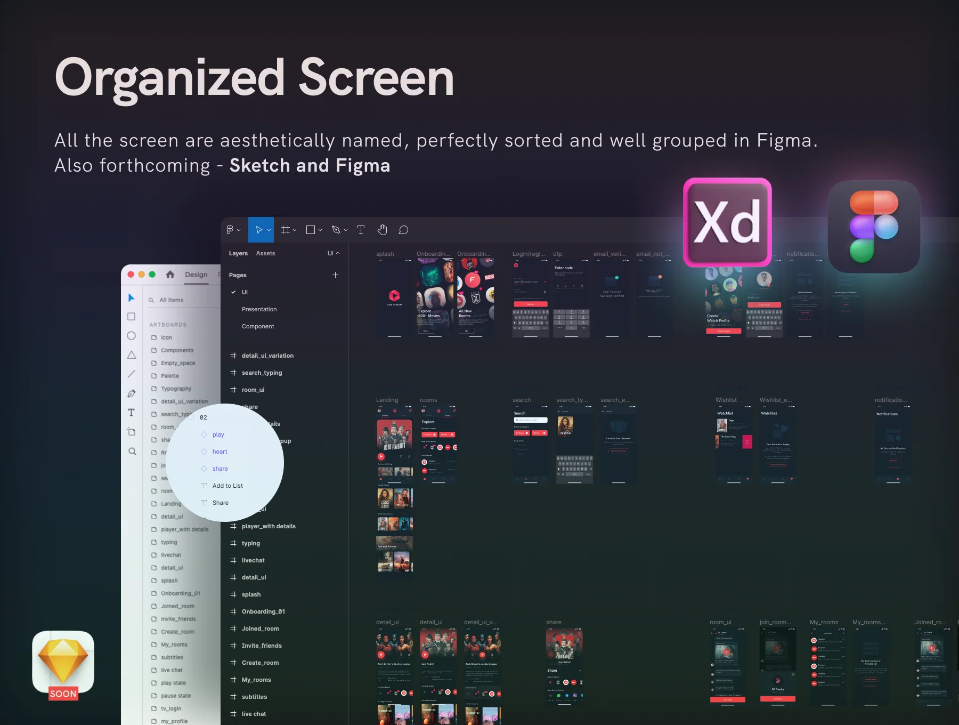Screen dimensions: 959x725
Task: Open the Layers tab in Figma
Action: point(238,253)
